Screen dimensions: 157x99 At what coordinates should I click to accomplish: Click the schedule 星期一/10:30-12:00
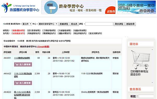point(61,58)
